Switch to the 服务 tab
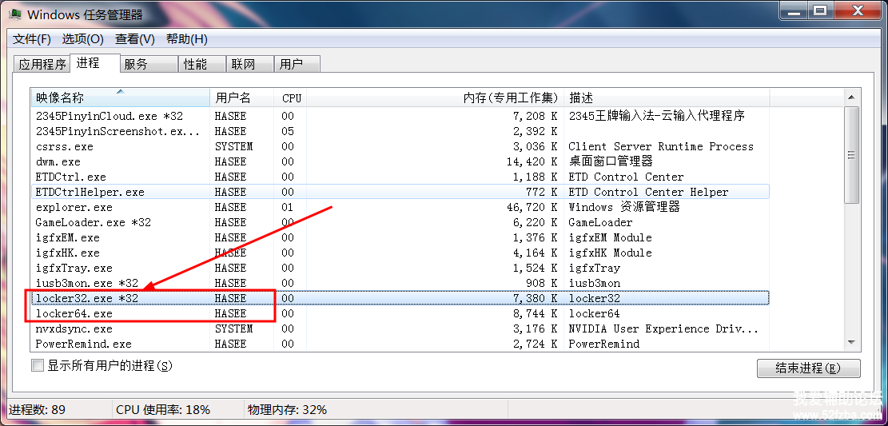 (x=149, y=64)
